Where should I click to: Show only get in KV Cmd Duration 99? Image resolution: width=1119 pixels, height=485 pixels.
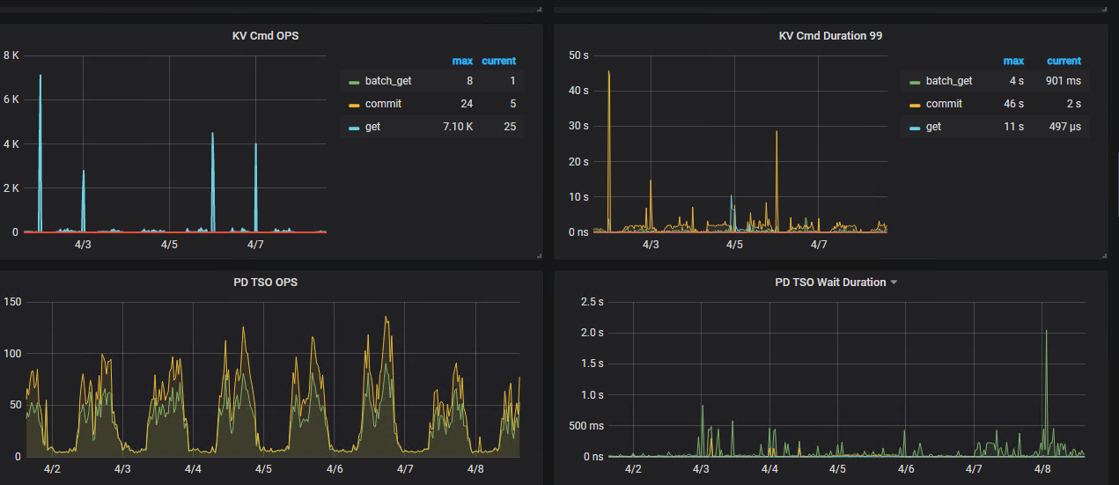click(933, 127)
